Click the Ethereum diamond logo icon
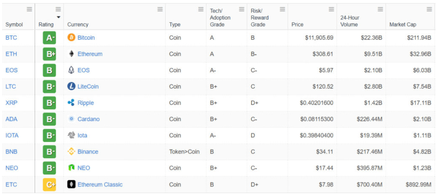 (x=71, y=54)
